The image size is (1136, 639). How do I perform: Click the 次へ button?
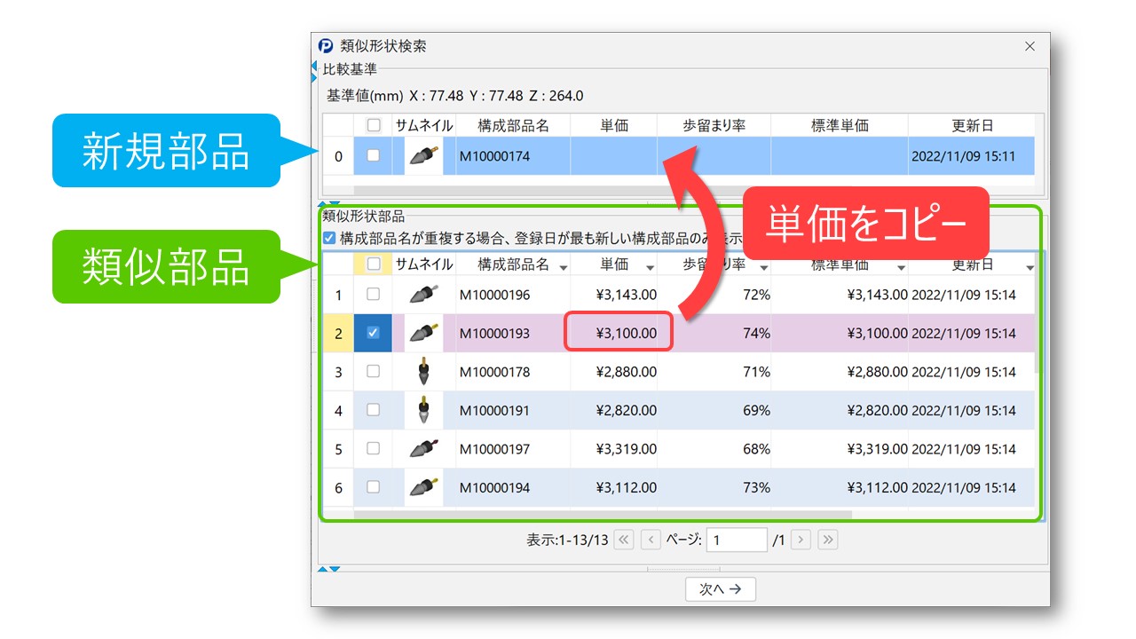tap(720, 588)
